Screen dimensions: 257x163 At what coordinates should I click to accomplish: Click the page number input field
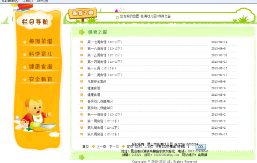(x=190, y=147)
